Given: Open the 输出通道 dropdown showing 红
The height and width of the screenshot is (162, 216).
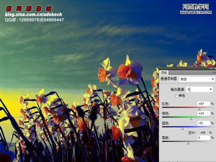Looking at the screenshot, I should (x=200, y=89).
